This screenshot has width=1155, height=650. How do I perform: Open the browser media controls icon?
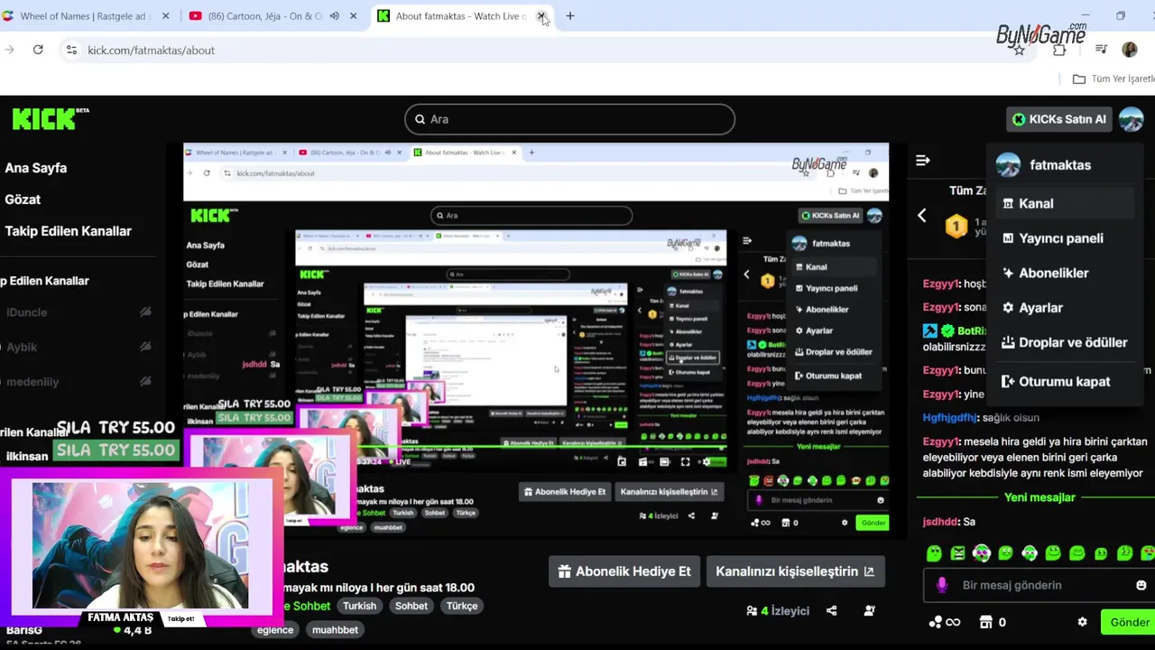click(x=1101, y=50)
